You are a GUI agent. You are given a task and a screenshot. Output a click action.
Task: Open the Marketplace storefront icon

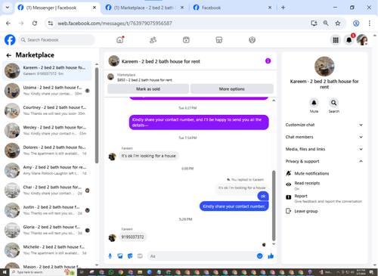tap(219, 40)
